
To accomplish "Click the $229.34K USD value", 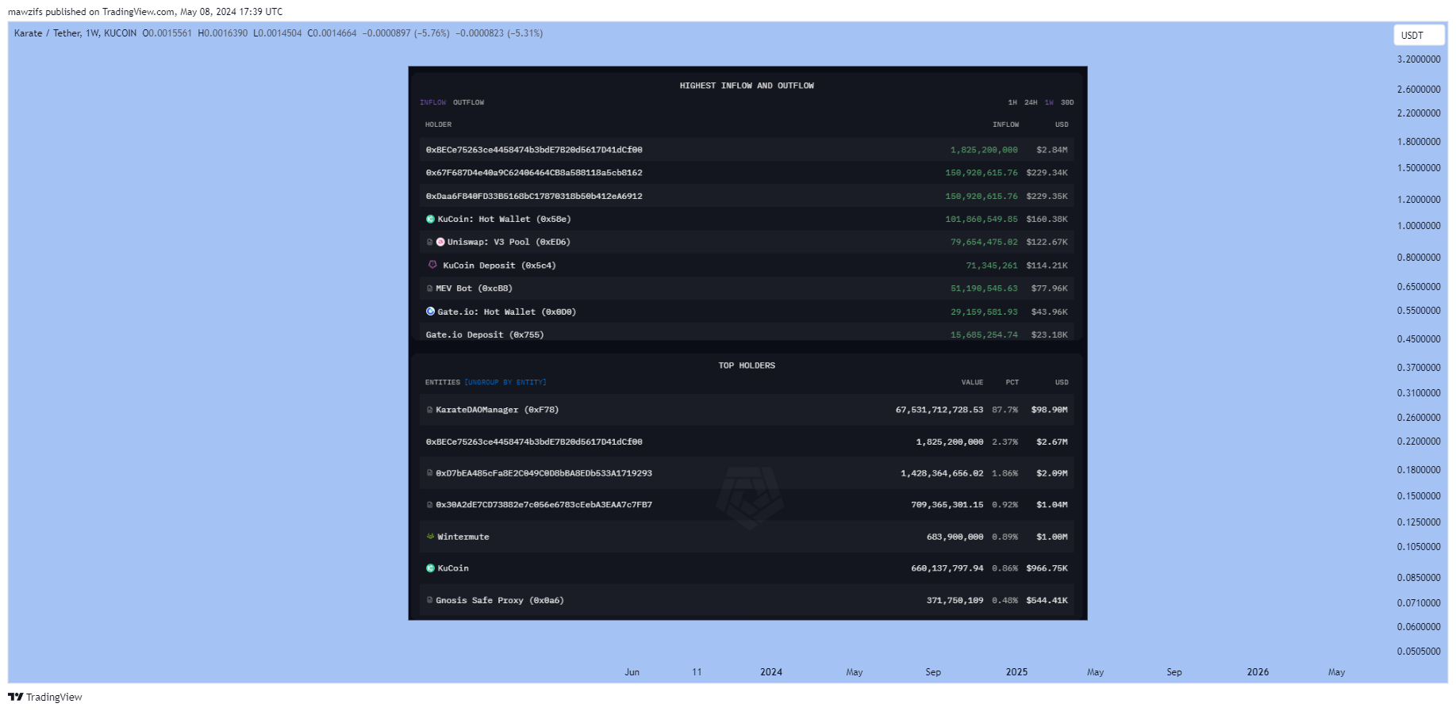I will (x=1047, y=173).
